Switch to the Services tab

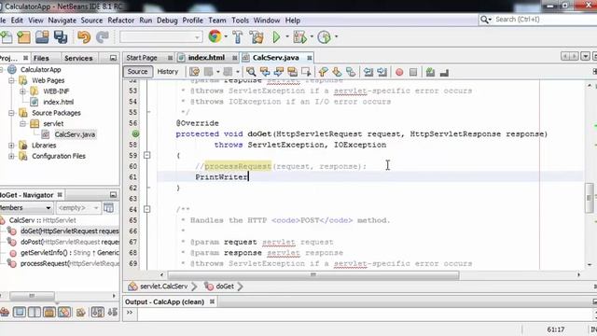pyautogui.click(x=78, y=58)
